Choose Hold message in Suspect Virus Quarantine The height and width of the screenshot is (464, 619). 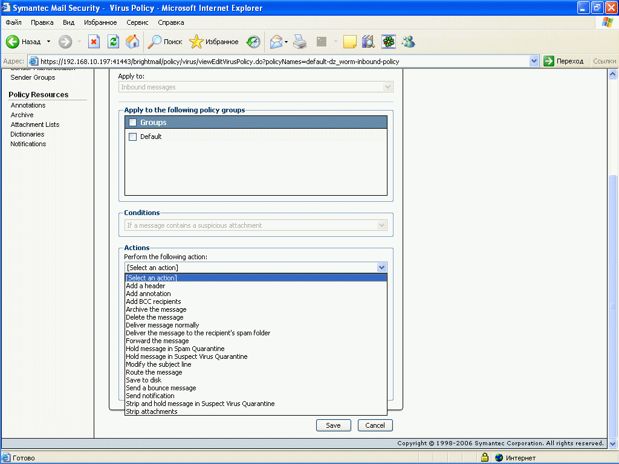coord(256,356)
